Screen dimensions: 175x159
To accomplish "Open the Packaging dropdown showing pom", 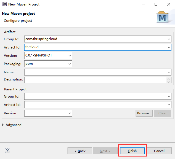I will 70,64.
